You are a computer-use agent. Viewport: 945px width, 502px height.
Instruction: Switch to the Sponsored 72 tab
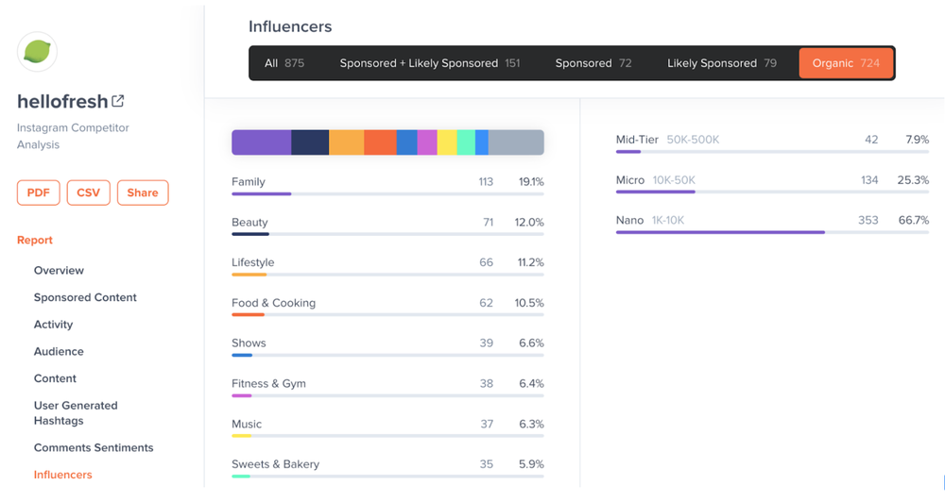tap(593, 63)
